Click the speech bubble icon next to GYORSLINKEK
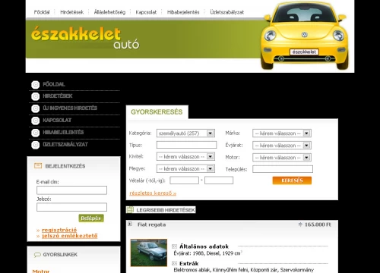Image resolution: width=380 pixels, height=273 pixels. coord(37,255)
